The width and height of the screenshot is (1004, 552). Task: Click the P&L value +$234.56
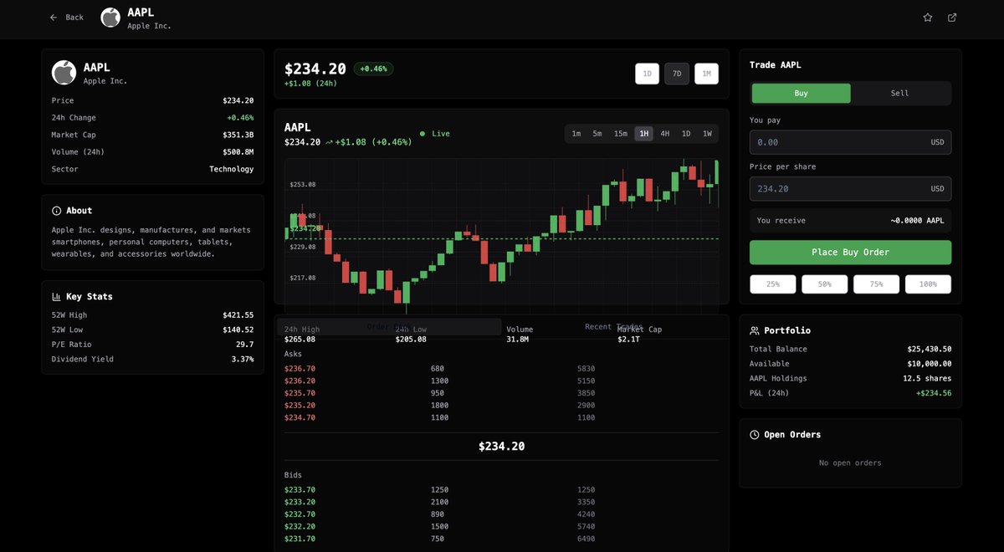pos(934,393)
